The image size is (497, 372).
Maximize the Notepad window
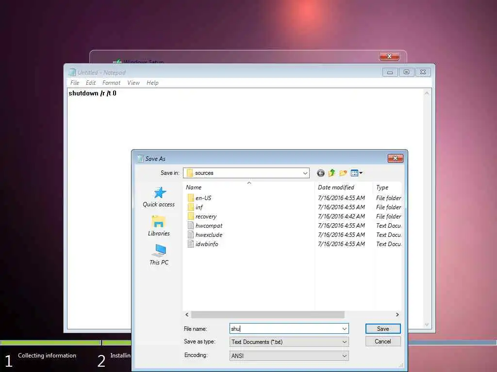coord(406,72)
